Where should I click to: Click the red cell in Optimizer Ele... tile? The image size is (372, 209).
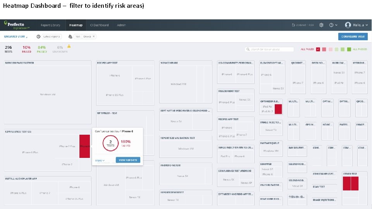click(278, 109)
